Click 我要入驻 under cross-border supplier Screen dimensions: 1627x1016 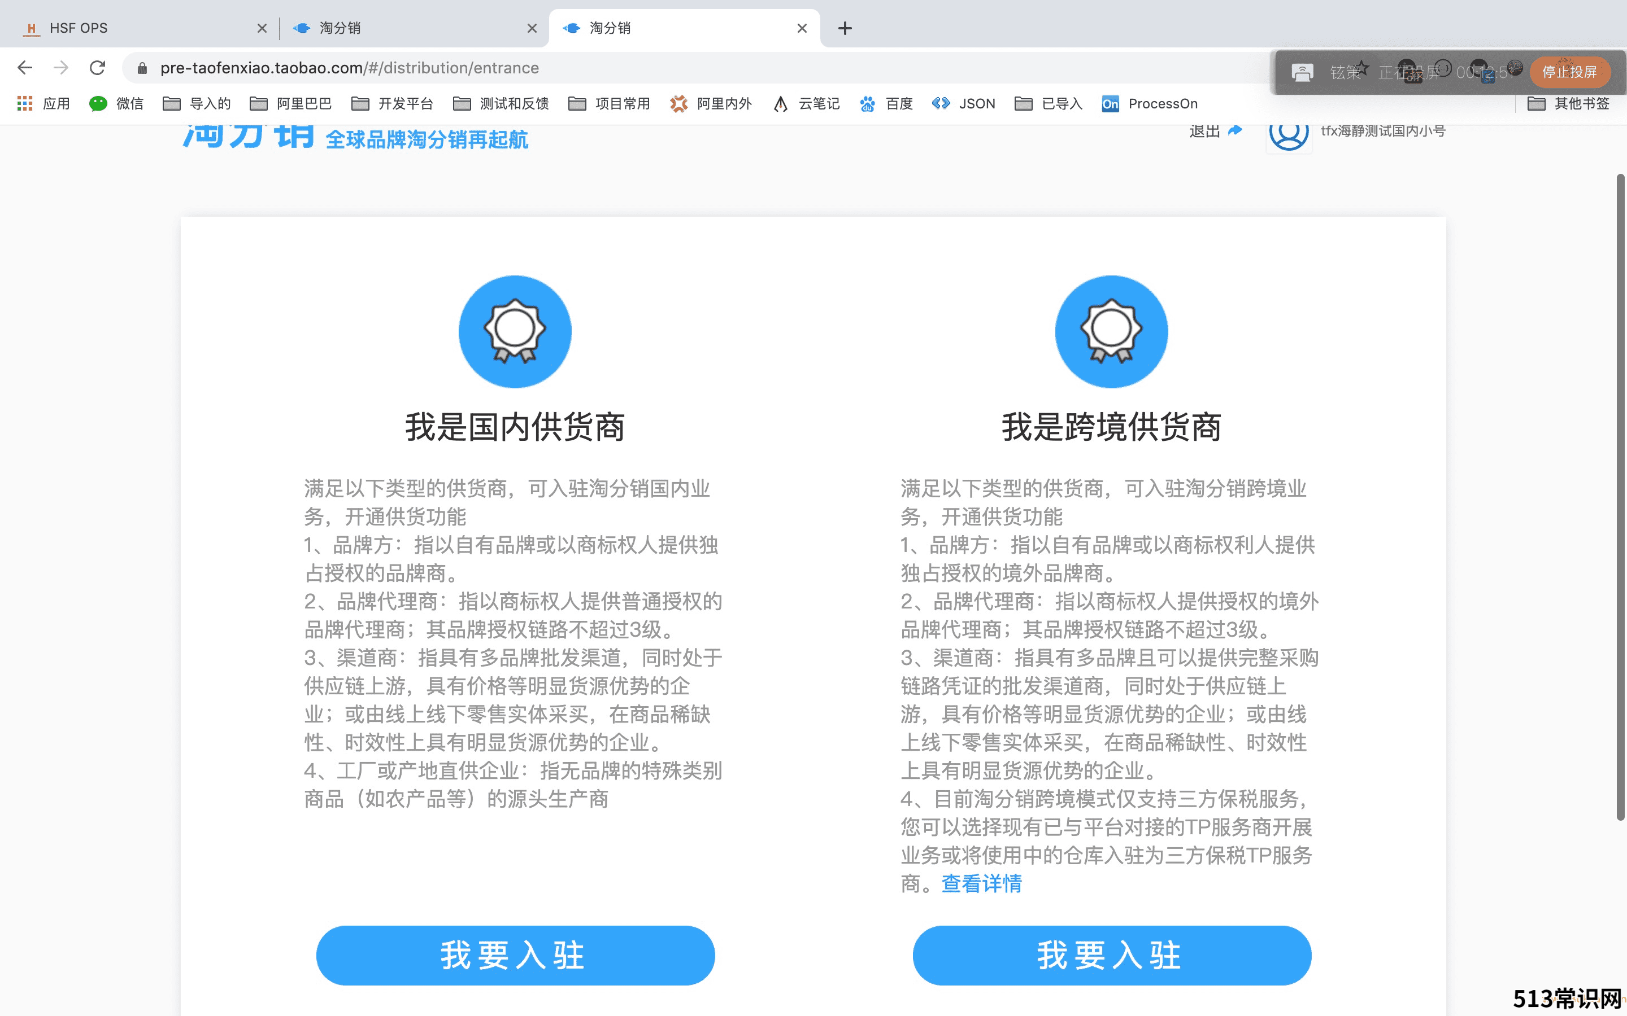click(1111, 955)
